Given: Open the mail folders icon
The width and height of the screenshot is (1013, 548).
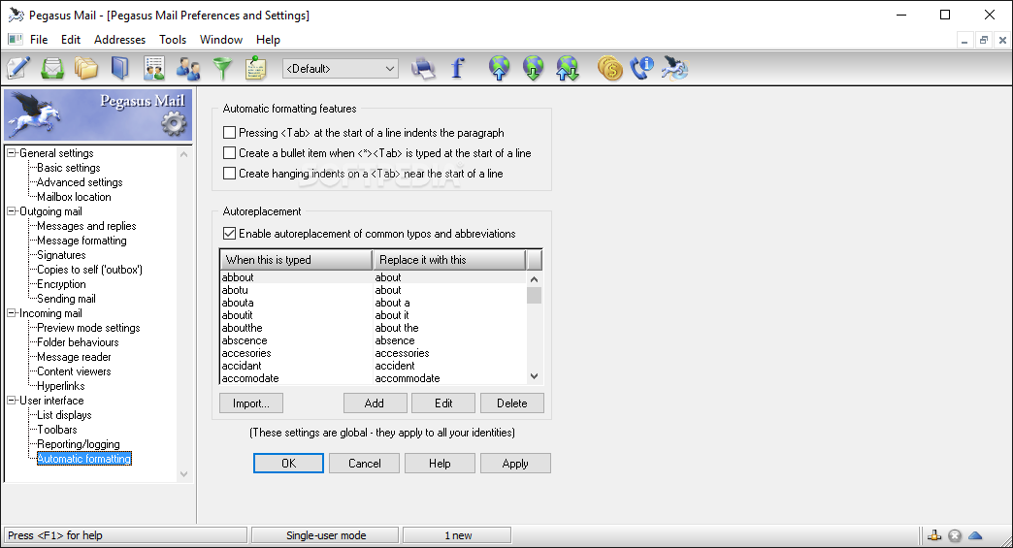Looking at the screenshot, I should pos(86,68).
